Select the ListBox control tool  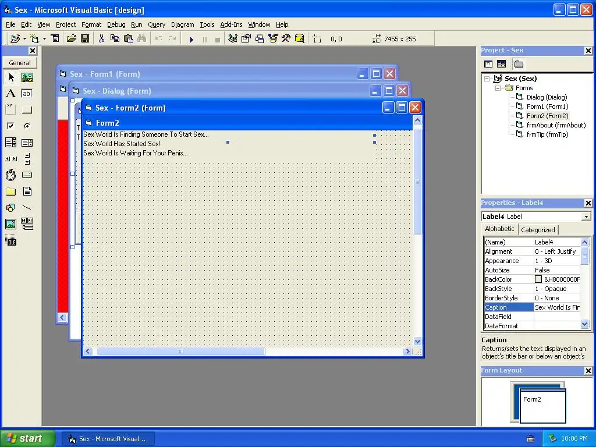pos(27,143)
